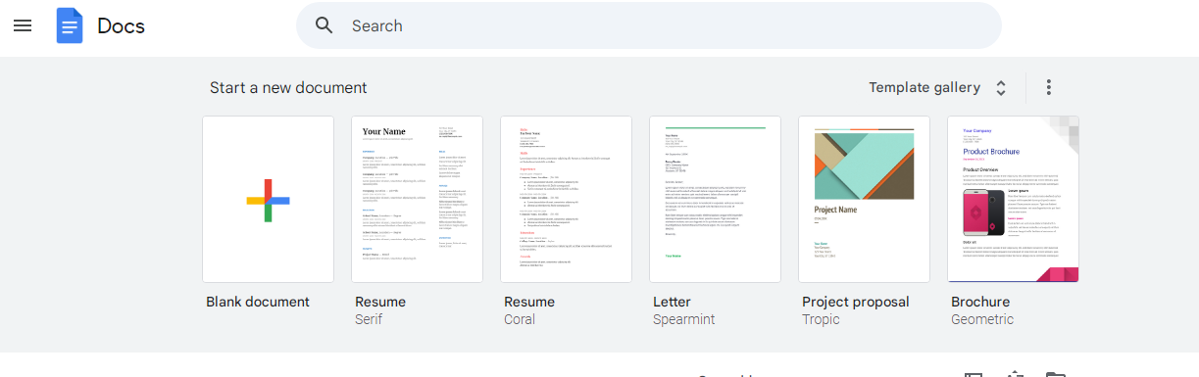Click the "Start a new document" heading
The height and width of the screenshot is (377, 1199).
tap(288, 87)
